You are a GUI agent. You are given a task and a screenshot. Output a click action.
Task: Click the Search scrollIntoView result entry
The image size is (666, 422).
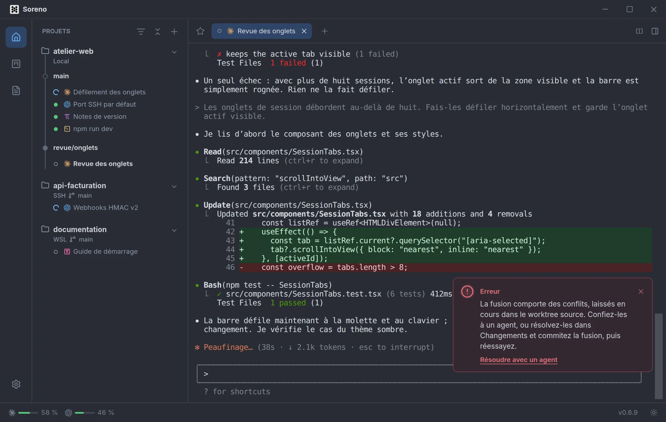(306, 179)
